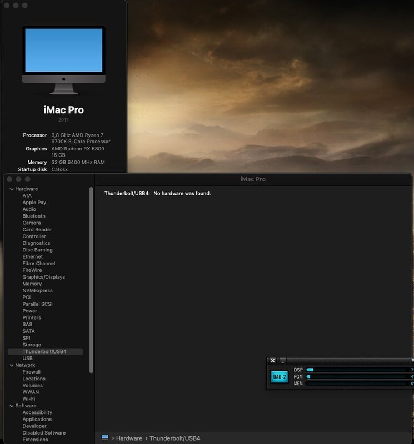
Task: Open Power information in sidebar
Action: click(30, 311)
